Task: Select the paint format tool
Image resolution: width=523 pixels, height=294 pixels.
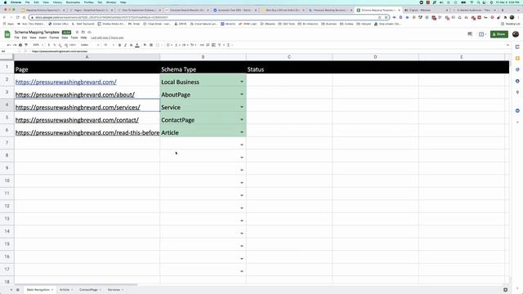Action: [x=26, y=45]
